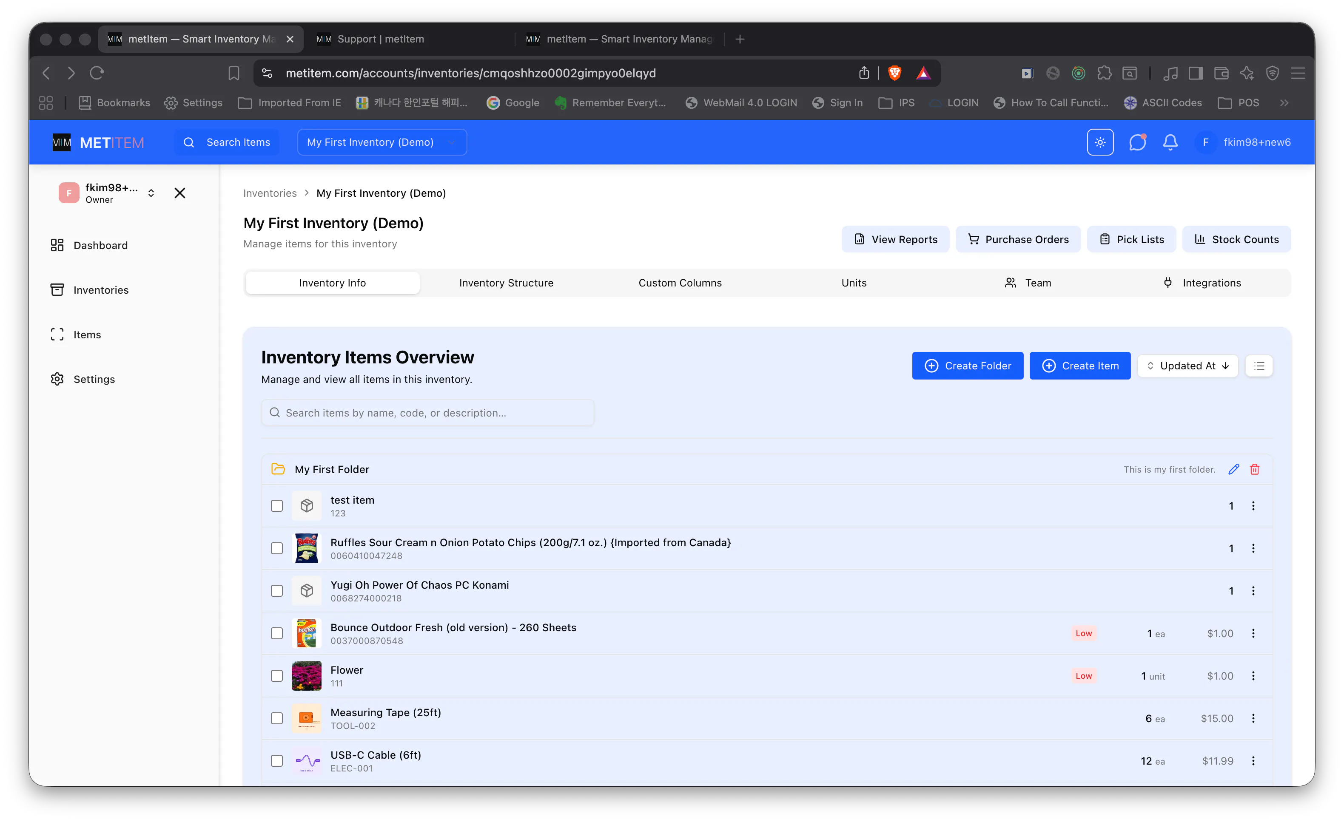
Task: Click the browser reload icon
Action: [97, 73]
